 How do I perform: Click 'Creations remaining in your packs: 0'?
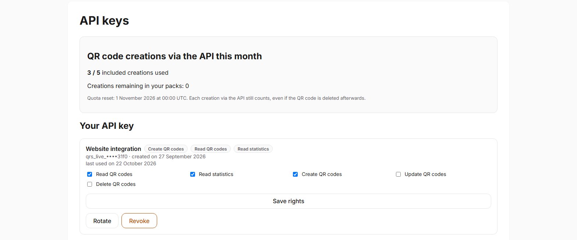point(138,86)
